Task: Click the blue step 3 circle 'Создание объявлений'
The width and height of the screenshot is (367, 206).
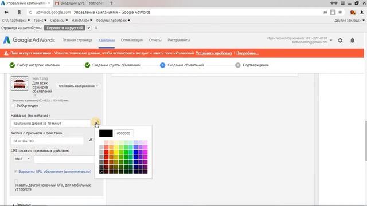Action: [162, 65]
